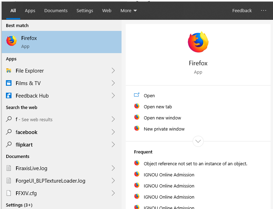This screenshot has height=209, width=273.
Task: Click the Settings (3+) section header
Action: click(19, 205)
